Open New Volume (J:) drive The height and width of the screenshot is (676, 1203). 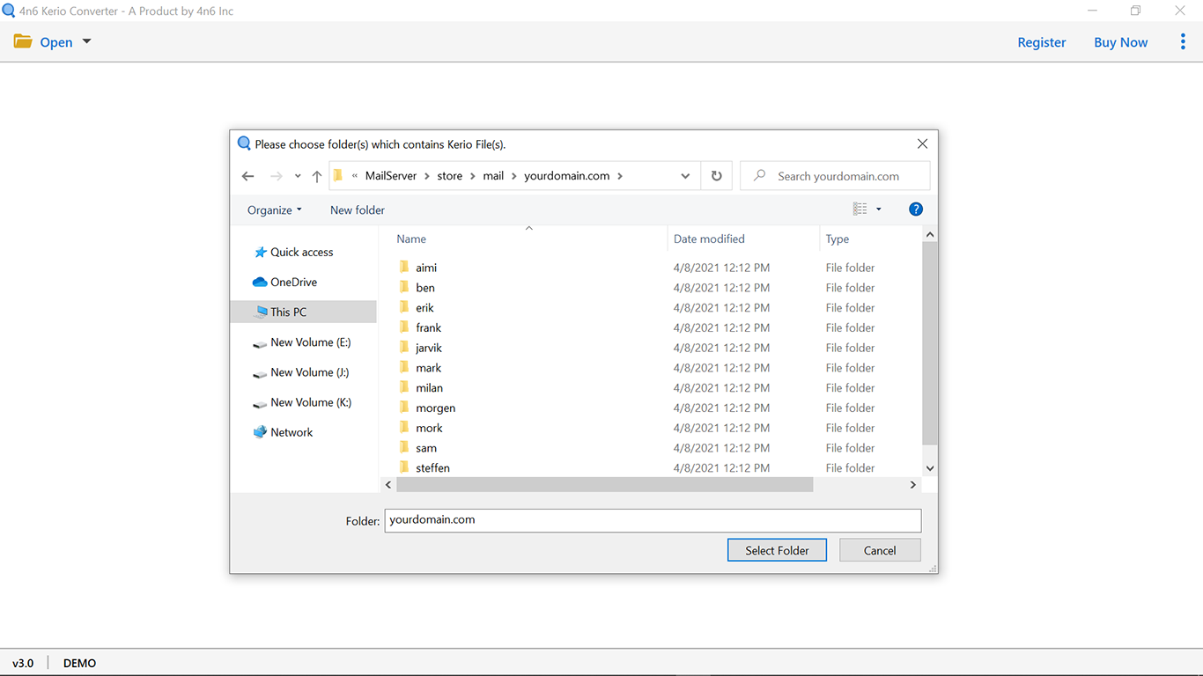coord(310,372)
